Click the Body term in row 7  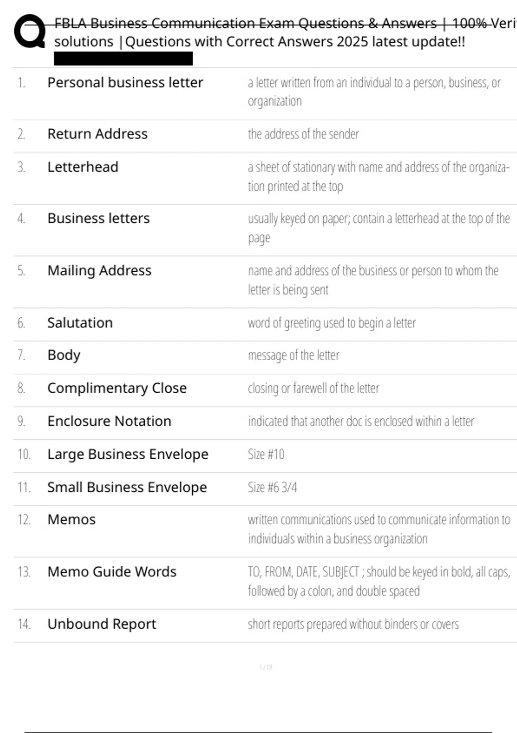click(x=64, y=355)
